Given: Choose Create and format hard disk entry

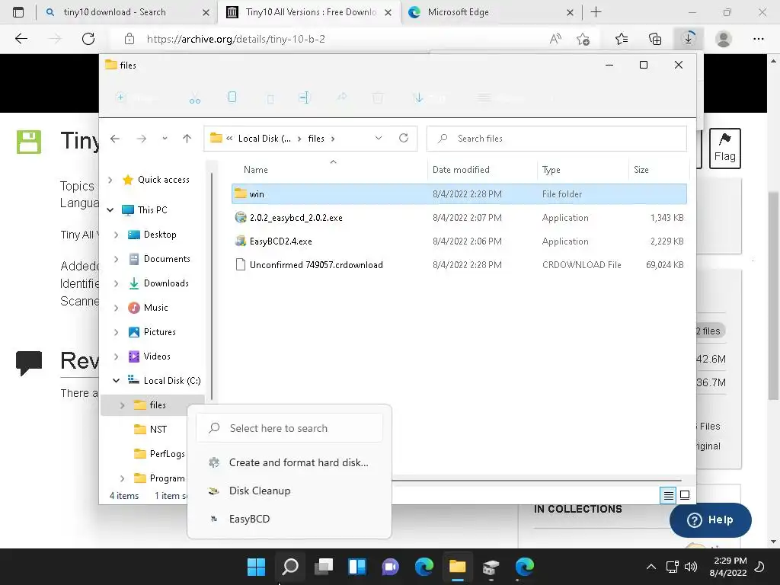Looking at the screenshot, I should (289, 462).
